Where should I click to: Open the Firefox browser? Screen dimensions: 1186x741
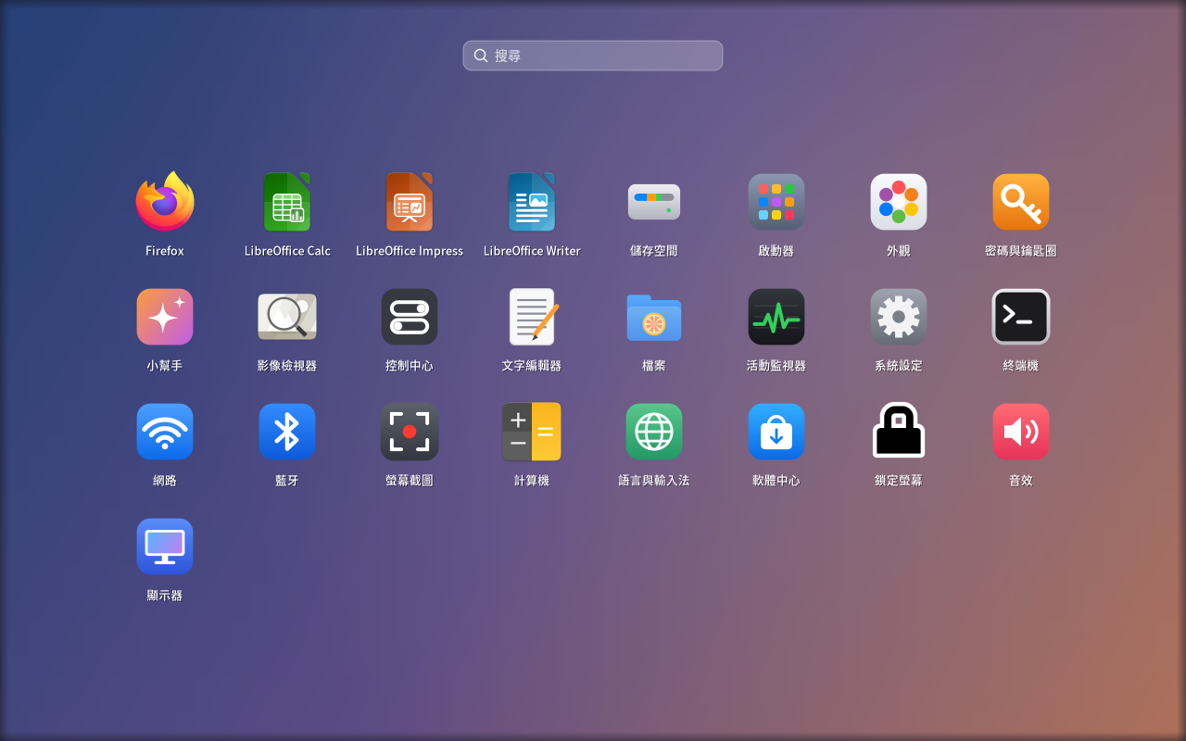click(165, 202)
